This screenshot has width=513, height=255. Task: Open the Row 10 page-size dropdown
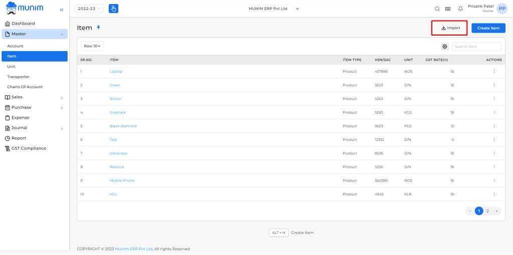(x=92, y=46)
